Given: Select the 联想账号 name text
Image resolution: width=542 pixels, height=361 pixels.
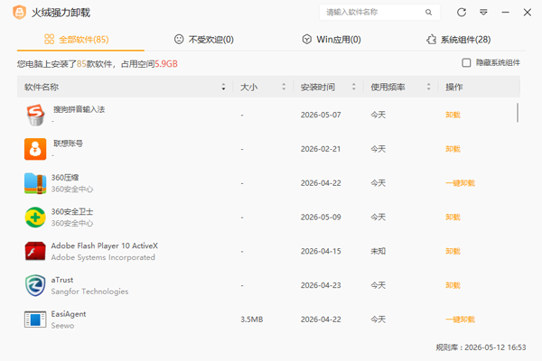Looking at the screenshot, I should pos(68,143).
